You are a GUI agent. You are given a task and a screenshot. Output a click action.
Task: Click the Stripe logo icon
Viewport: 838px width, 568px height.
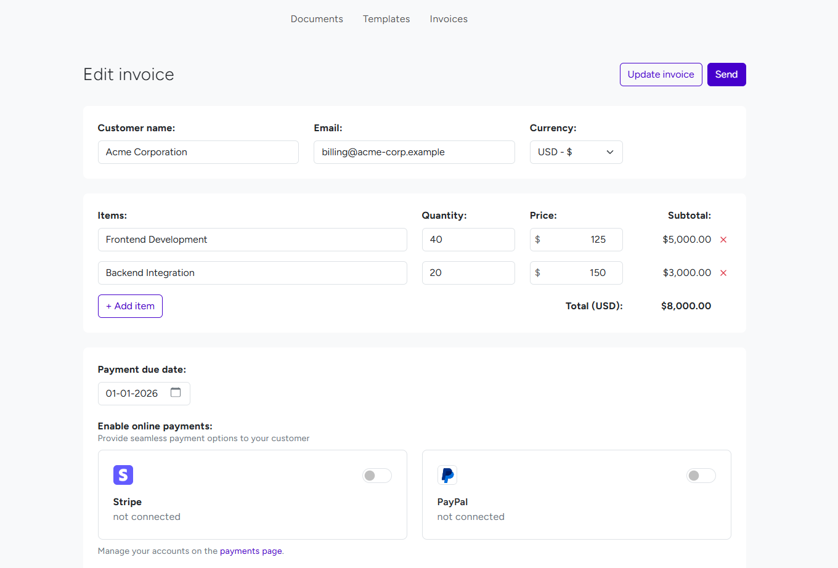[x=123, y=475]
